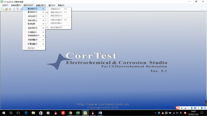Toggle Sogou half/full width moon icon
This screenshot has width=207, height=116.
point(185,108)
